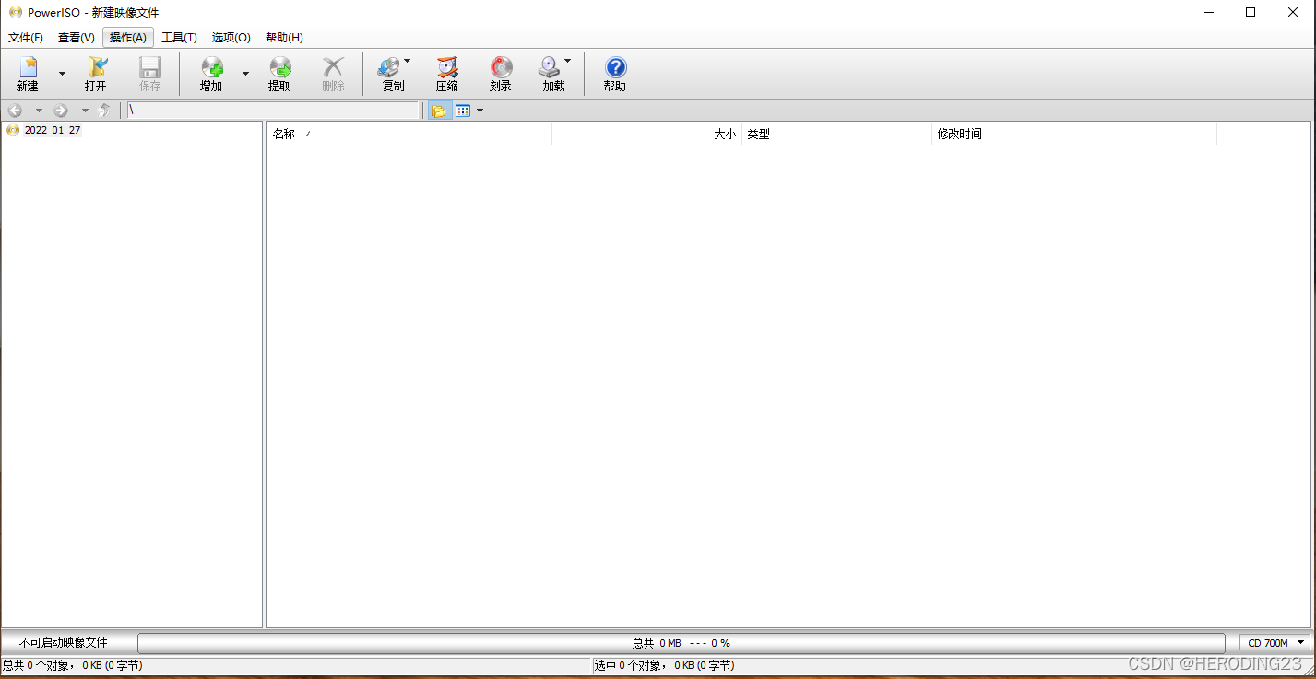This screenshot has height=679, width=1316.
Task: Burn a disc with the 刻录 icon
Action: pyautogui.click(x=501, y=74)
